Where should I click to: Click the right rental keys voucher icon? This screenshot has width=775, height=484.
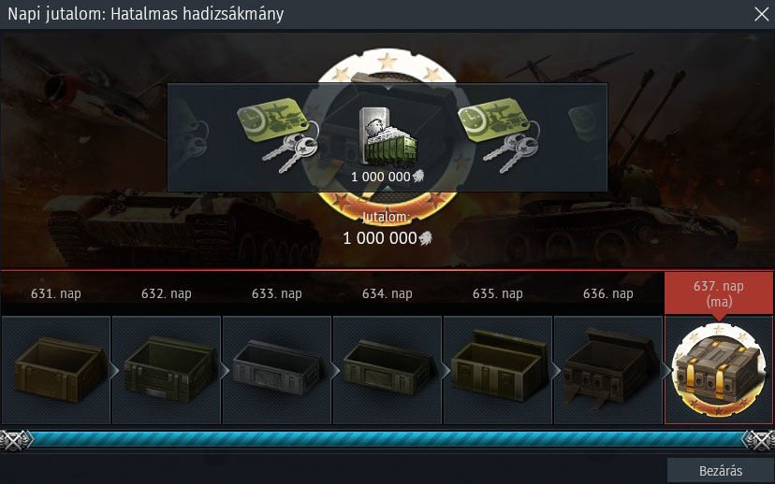(499, 135)
